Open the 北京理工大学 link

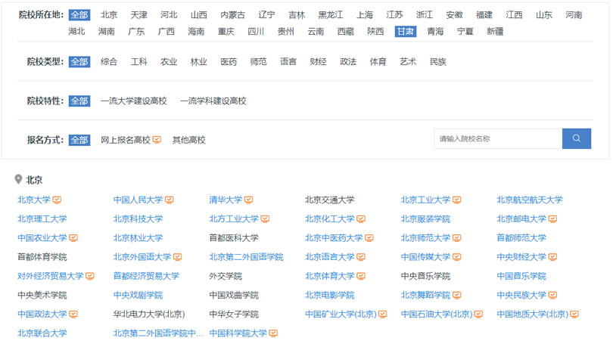point(42,218)
